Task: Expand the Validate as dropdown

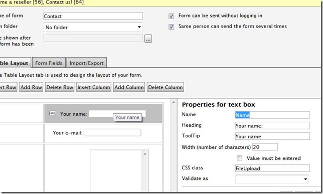Action: click(272, 179)
